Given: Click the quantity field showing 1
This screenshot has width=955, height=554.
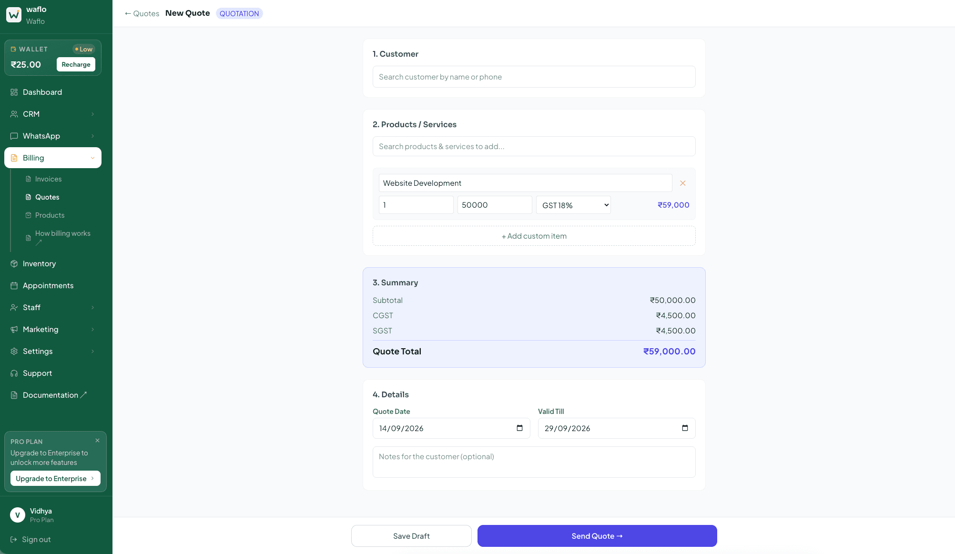Looking at the screenshot, I should coord(416,205).
